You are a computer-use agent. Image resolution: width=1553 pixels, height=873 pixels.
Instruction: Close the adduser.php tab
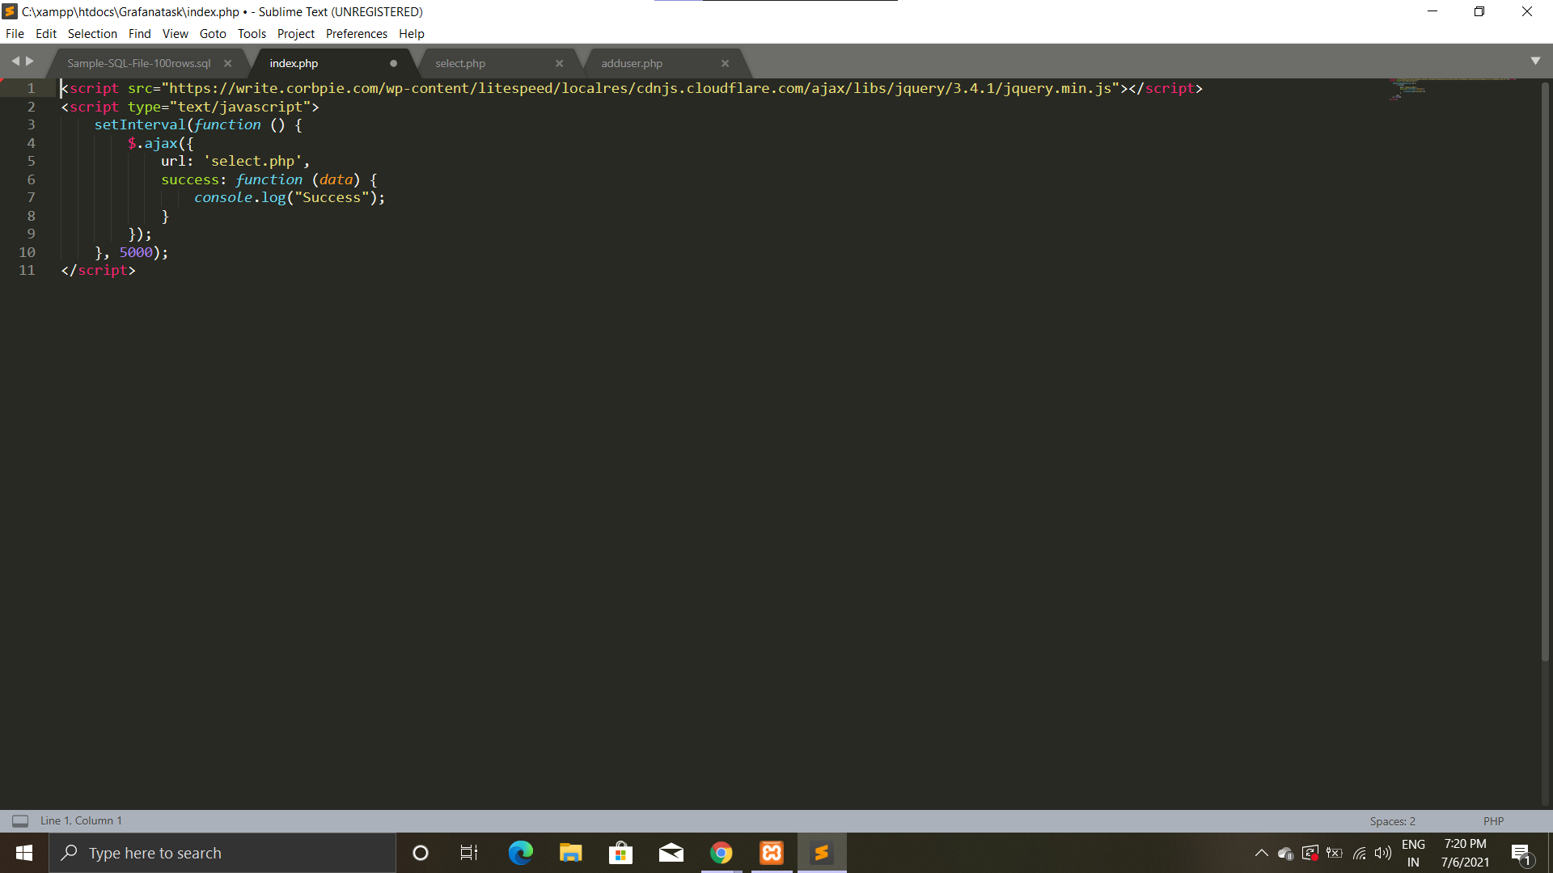tap(725, 63)
